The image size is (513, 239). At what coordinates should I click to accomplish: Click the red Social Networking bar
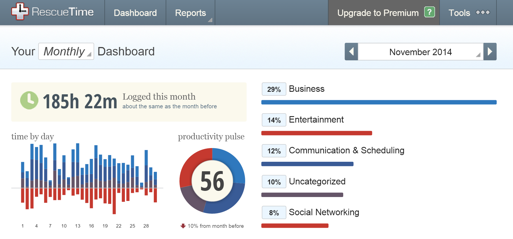coord(295,226)
